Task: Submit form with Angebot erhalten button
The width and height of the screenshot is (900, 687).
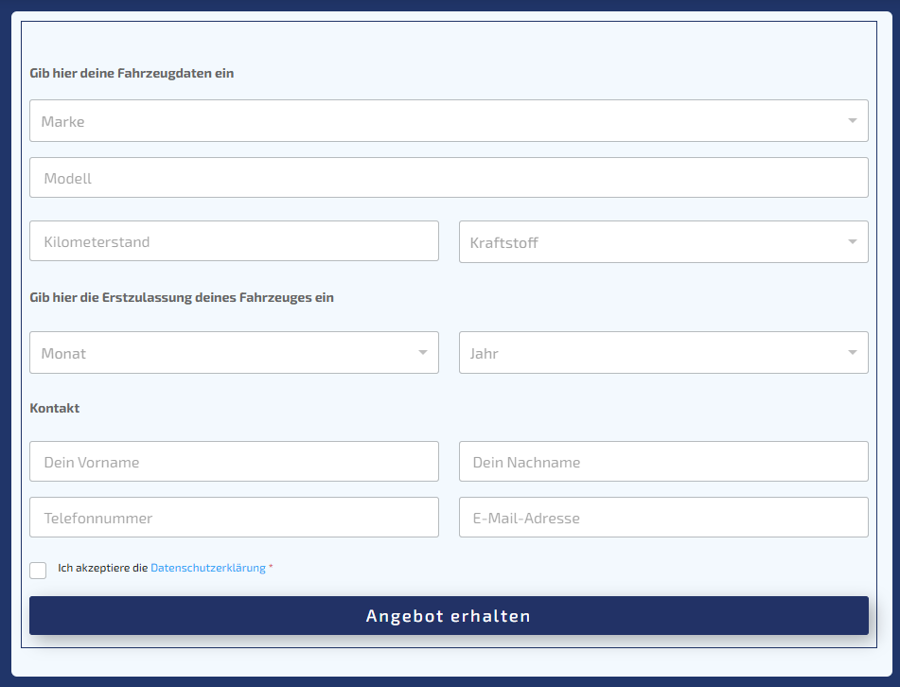Action: (x=449, y=616)
